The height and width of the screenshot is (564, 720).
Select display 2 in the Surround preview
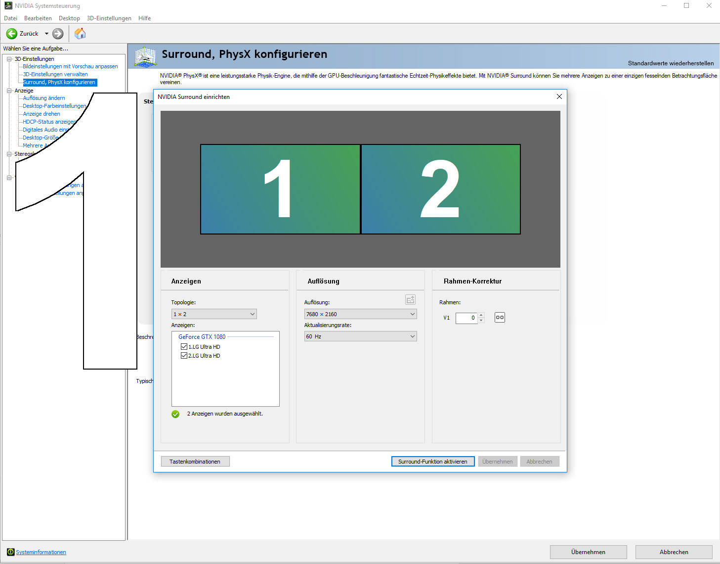[x=441, y=189]
